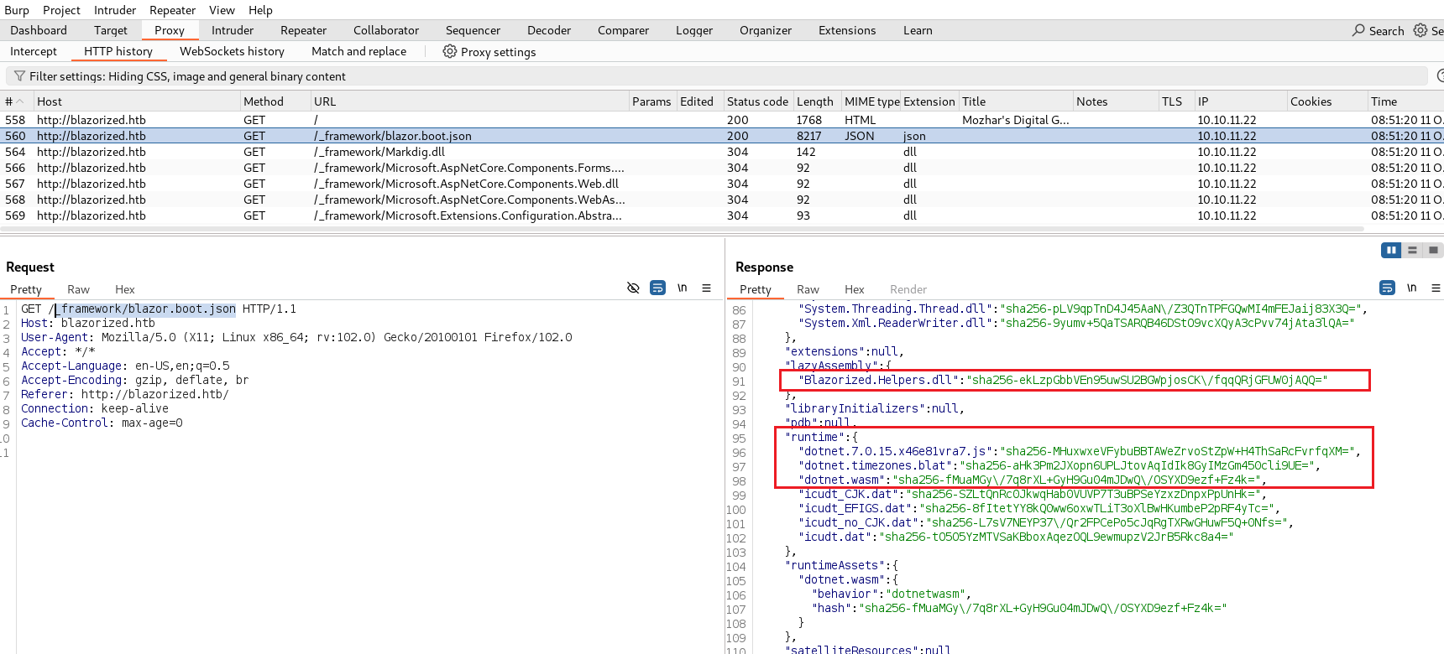Open Response panel hamburger menu

[x=1436, y=288]
